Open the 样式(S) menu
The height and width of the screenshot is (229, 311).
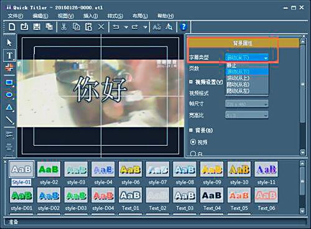[x=115, y=16]
